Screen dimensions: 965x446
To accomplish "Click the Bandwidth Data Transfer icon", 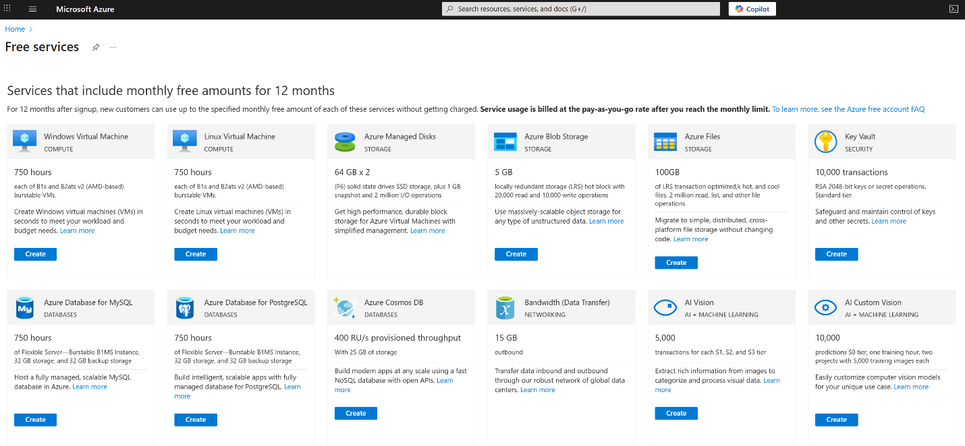I will point(505,308).
